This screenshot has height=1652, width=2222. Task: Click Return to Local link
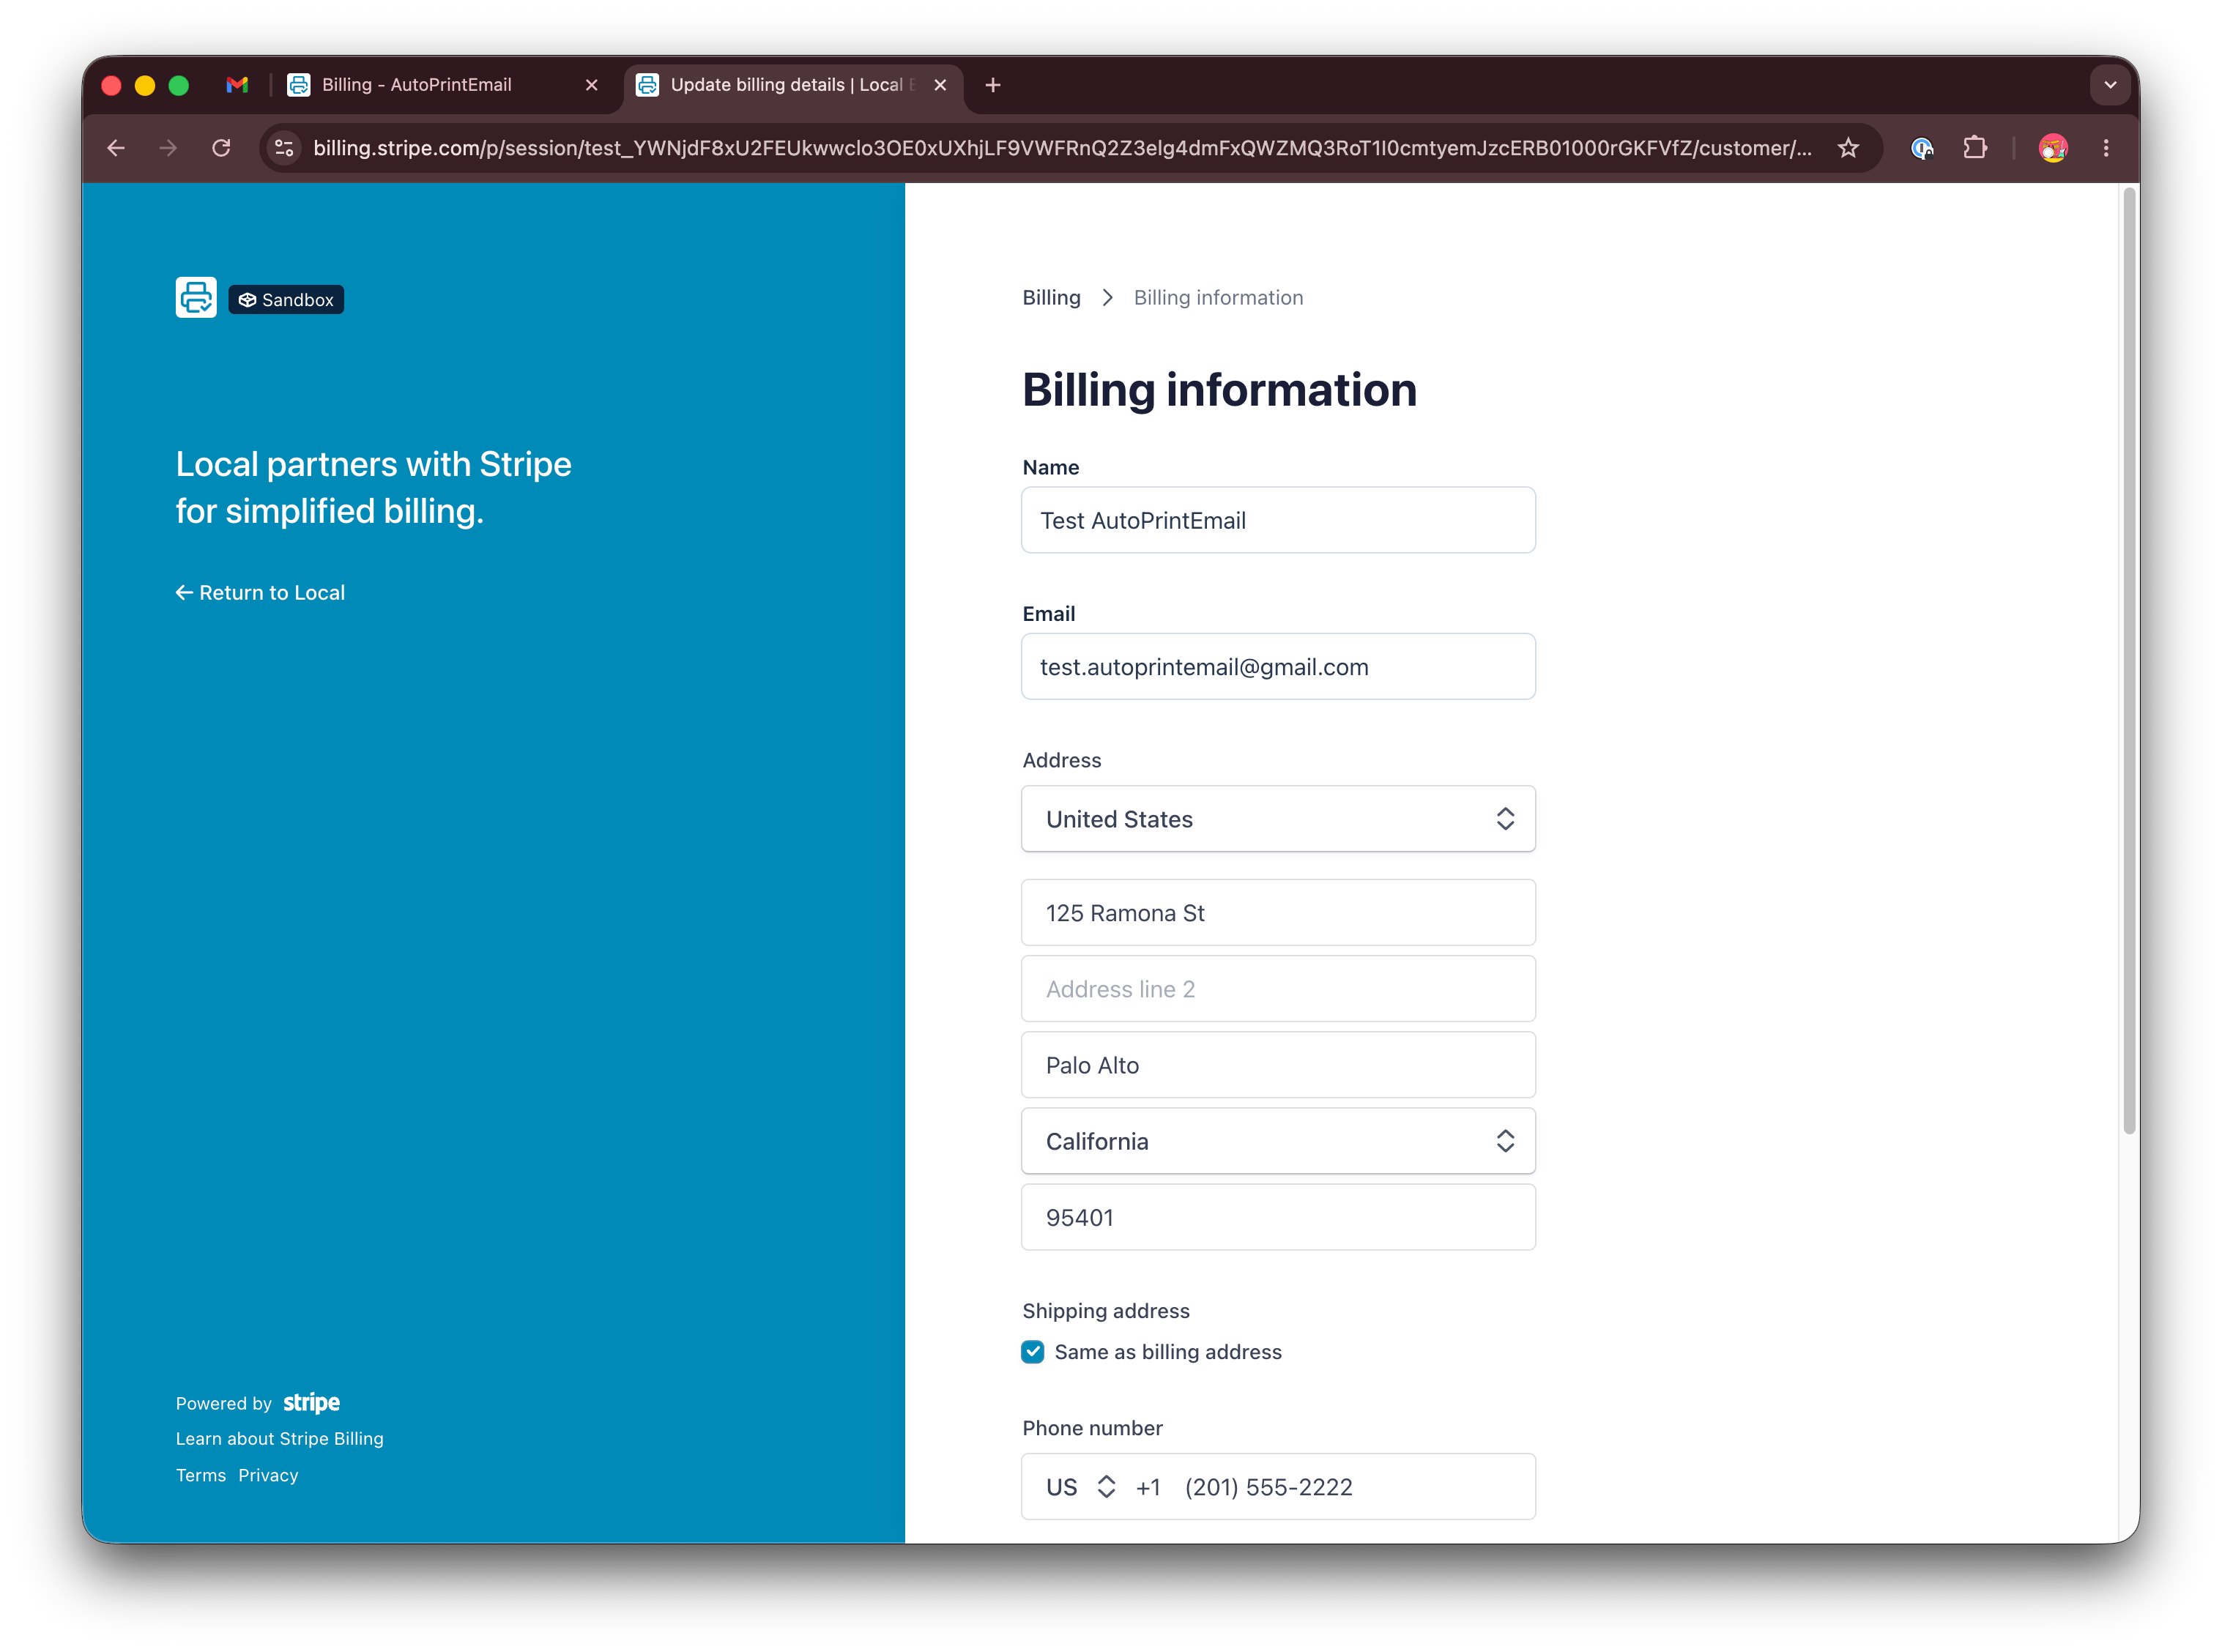click(x=260, y=593)
